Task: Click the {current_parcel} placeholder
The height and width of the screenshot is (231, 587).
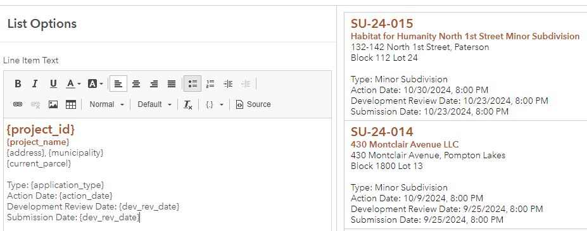Action: [39, 164]
